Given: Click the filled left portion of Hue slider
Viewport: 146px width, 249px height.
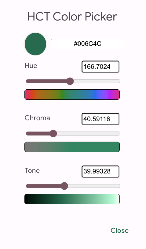Looking at the screenshot, I should pyautogui.click(x=46, y=81).
